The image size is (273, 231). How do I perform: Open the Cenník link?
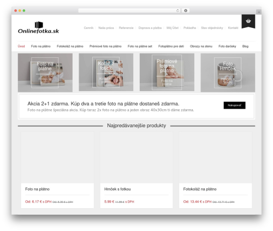point(88,28)
